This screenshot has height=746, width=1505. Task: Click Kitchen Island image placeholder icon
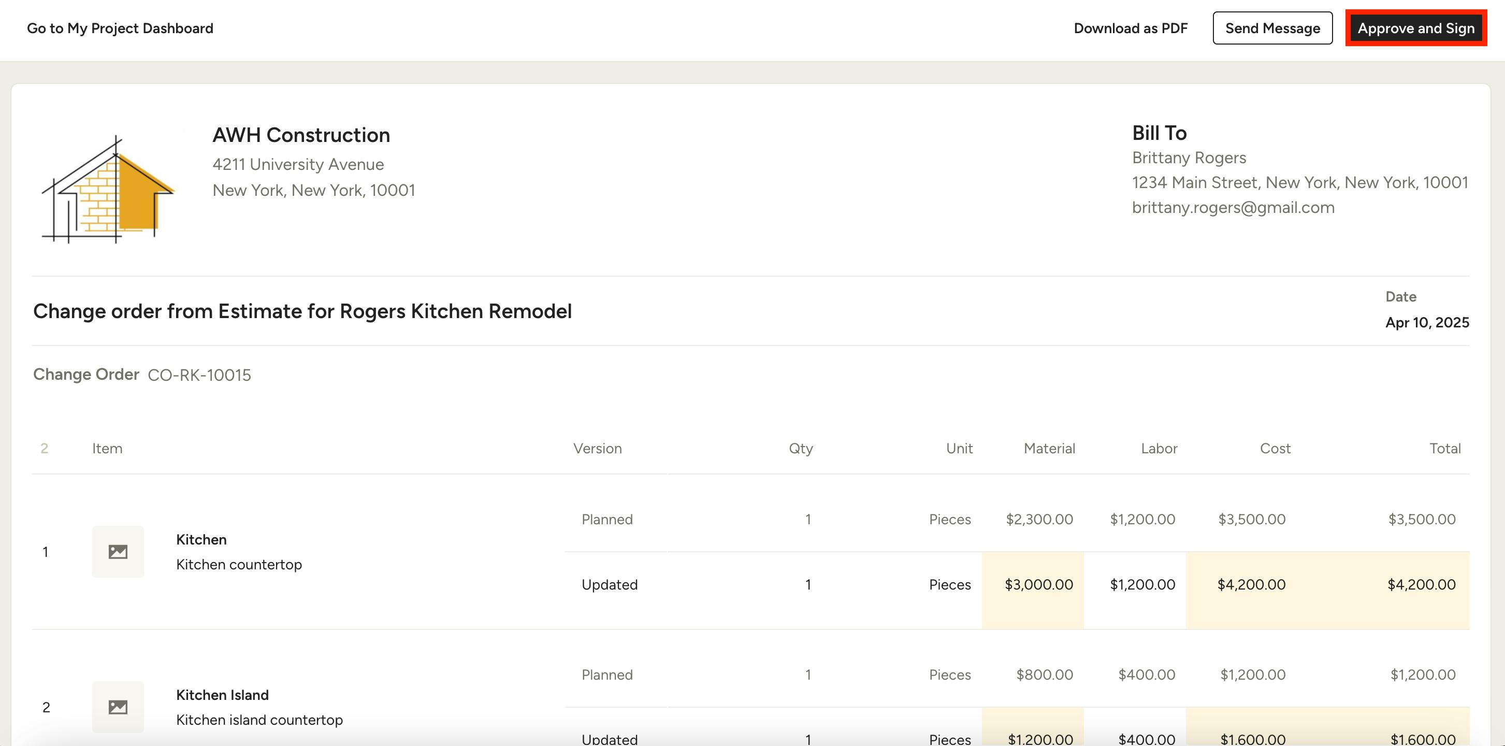[x=118, y=707]
